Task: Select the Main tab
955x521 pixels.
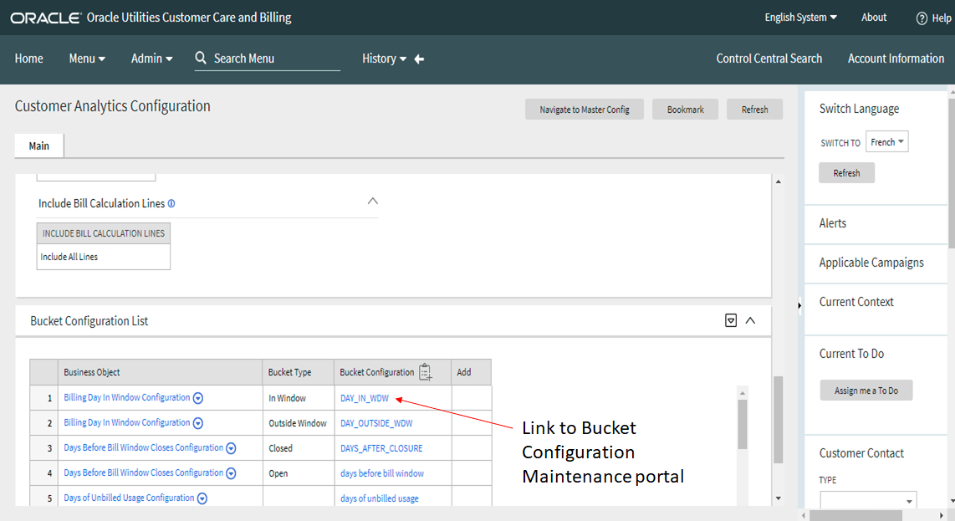Action: coord(38,145)
